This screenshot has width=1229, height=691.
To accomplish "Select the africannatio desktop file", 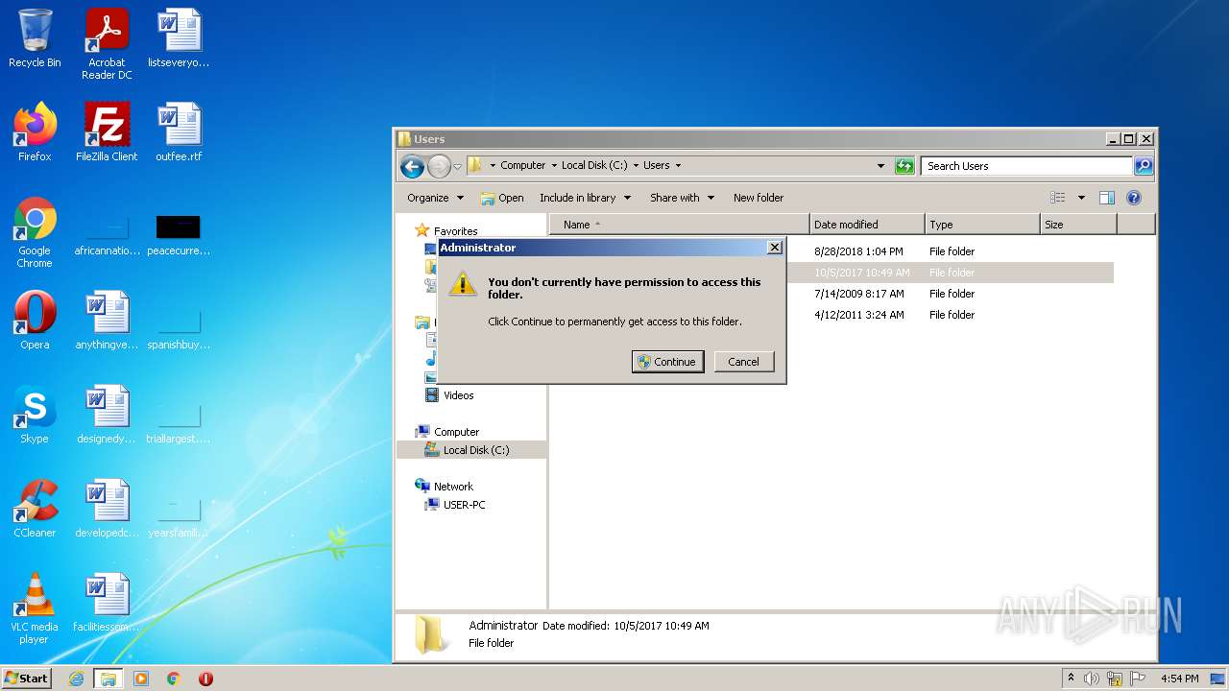I will pyautogui.click(x=107, y=232).
